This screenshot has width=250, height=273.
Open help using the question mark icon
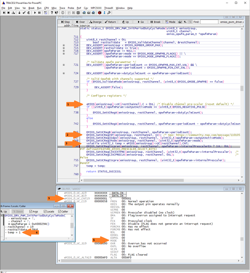click(52, 13)
